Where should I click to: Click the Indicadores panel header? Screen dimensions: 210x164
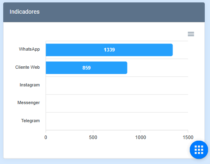(x=104, y=12)
